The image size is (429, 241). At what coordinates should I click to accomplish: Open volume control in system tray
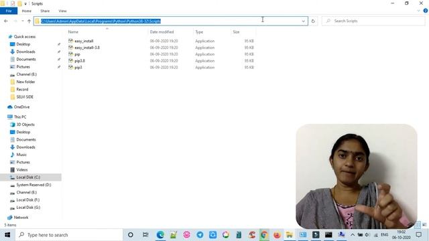click(x=367, y=235)
